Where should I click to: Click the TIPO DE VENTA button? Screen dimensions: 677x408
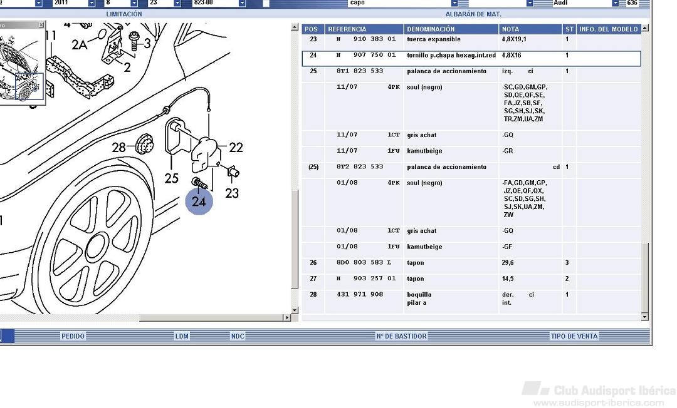[x=574, y=337]
